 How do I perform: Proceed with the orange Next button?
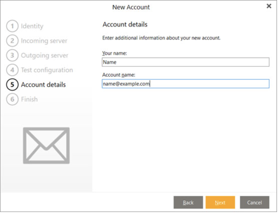(220, 202)
